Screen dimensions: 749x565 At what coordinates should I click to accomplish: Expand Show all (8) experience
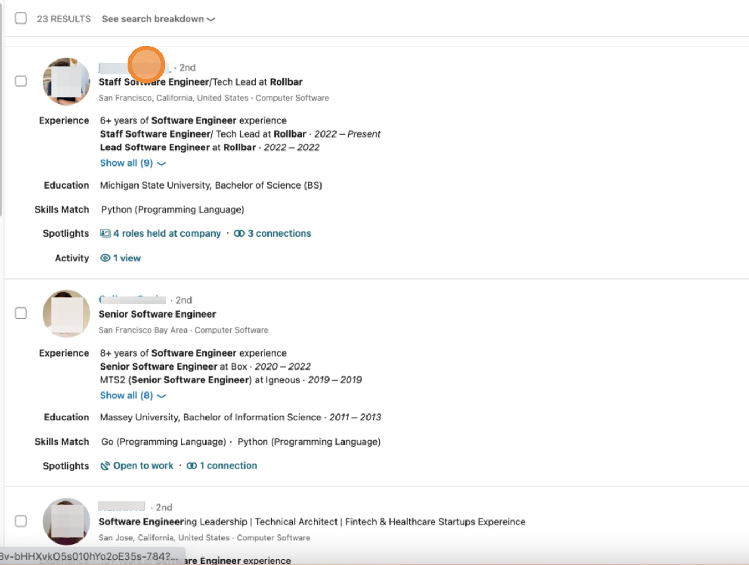[x=133, y=395]
